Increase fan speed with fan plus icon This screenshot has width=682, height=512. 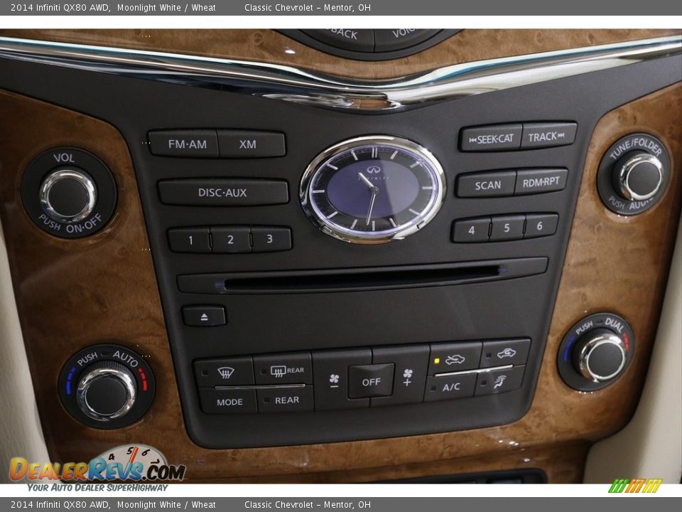[x=408, y=377]
